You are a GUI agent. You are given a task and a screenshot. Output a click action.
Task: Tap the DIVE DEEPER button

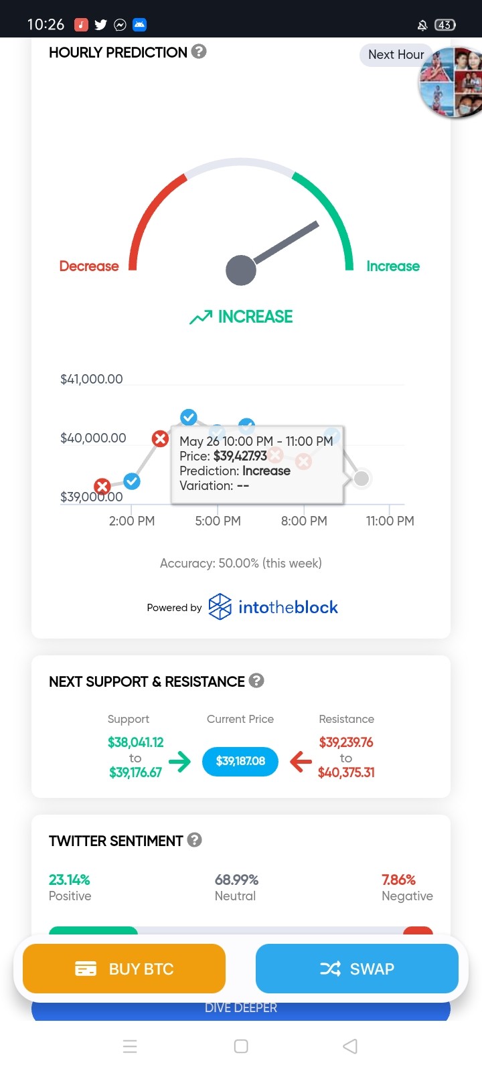pyautogui.click(x=241, y=1008)
